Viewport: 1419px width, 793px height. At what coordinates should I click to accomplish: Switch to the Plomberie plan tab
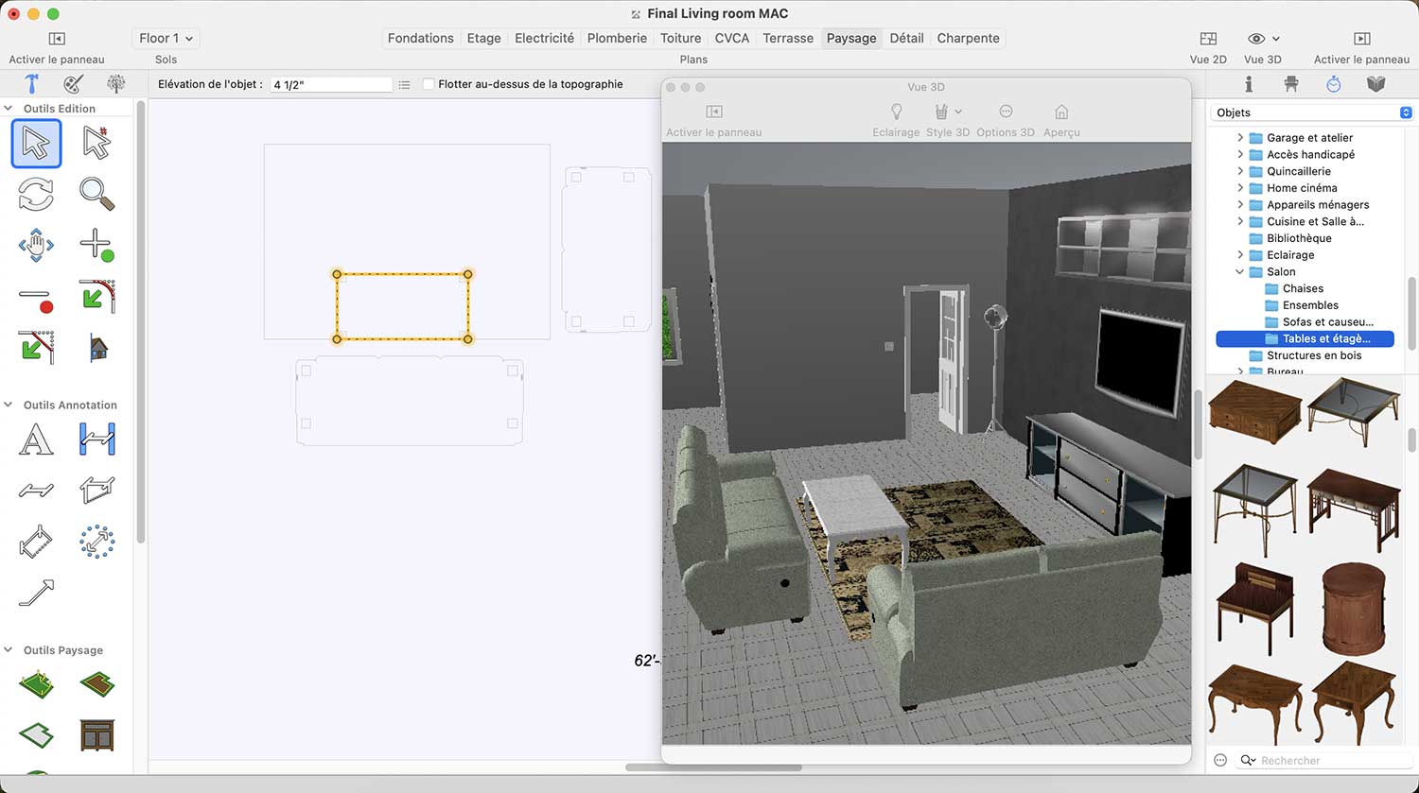pyautogui.click(x=617, y=38)
